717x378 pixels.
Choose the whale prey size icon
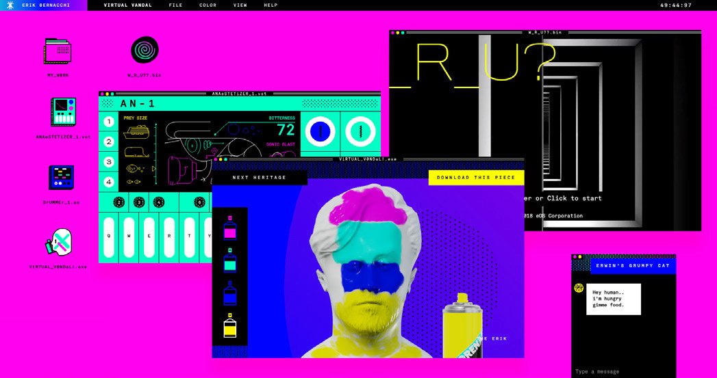(136, 151)
